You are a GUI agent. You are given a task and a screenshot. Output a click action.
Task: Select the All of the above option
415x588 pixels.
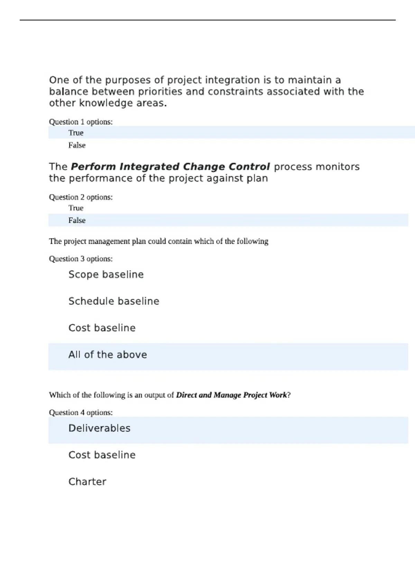point(228,357)
